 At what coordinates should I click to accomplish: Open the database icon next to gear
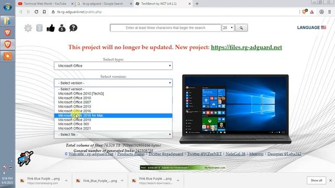(x=39, y=28)
